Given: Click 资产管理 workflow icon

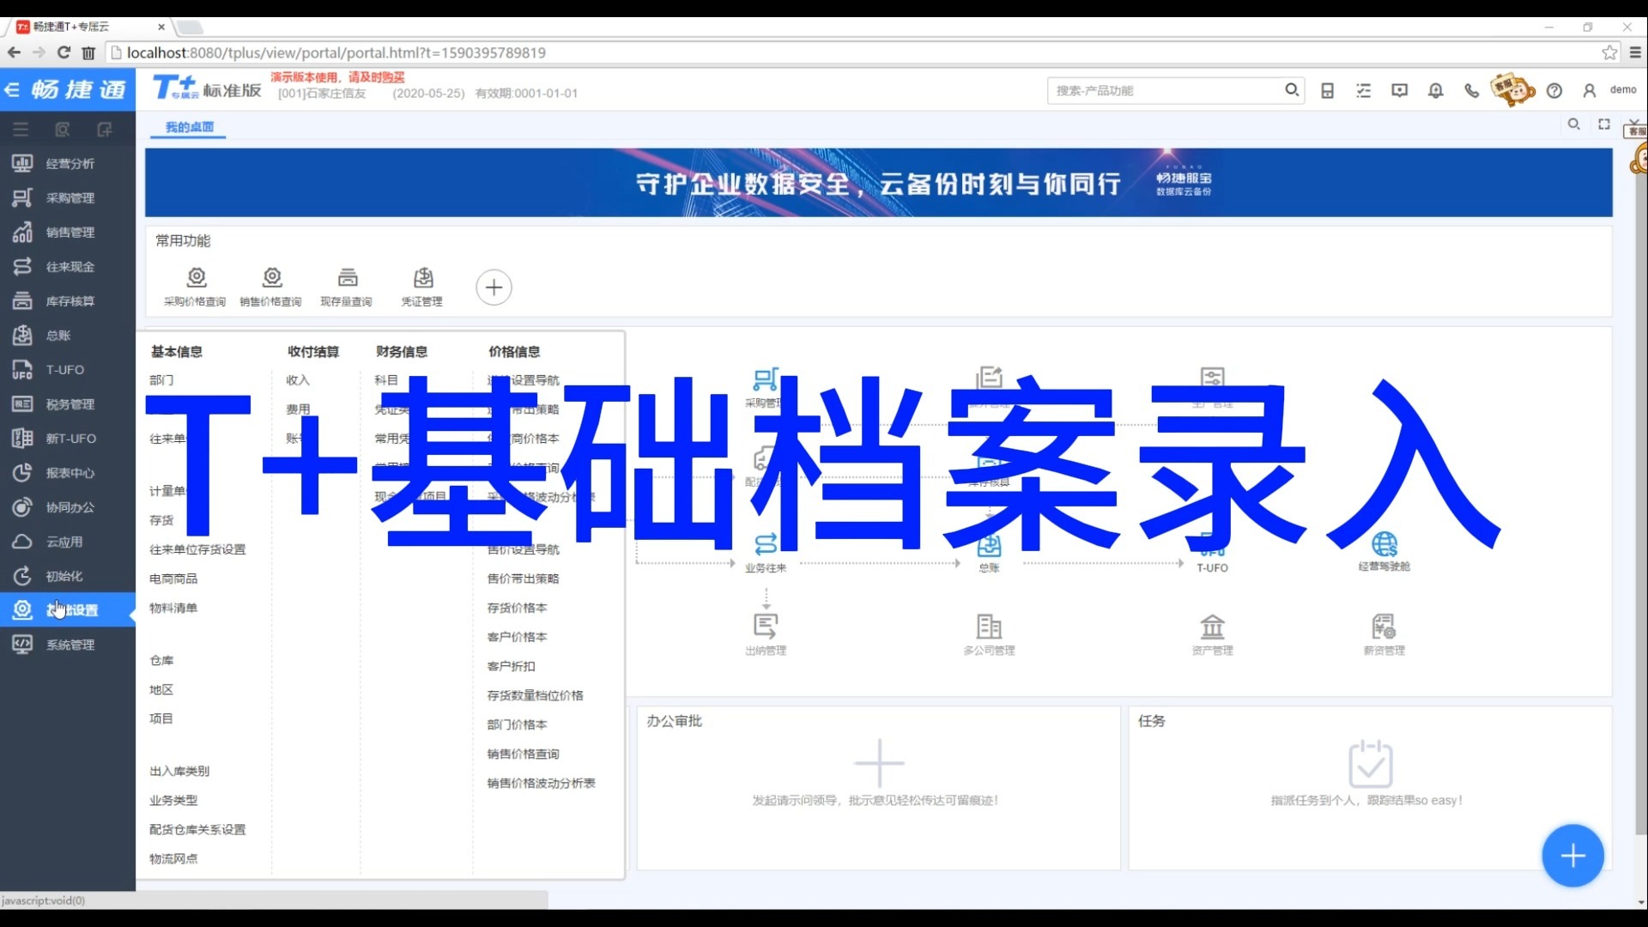Looking at the screenshot, I should pyautogui.click(x=1212, y=634).
